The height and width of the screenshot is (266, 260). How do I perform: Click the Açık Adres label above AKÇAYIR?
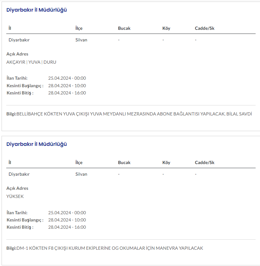coord(17,54)
